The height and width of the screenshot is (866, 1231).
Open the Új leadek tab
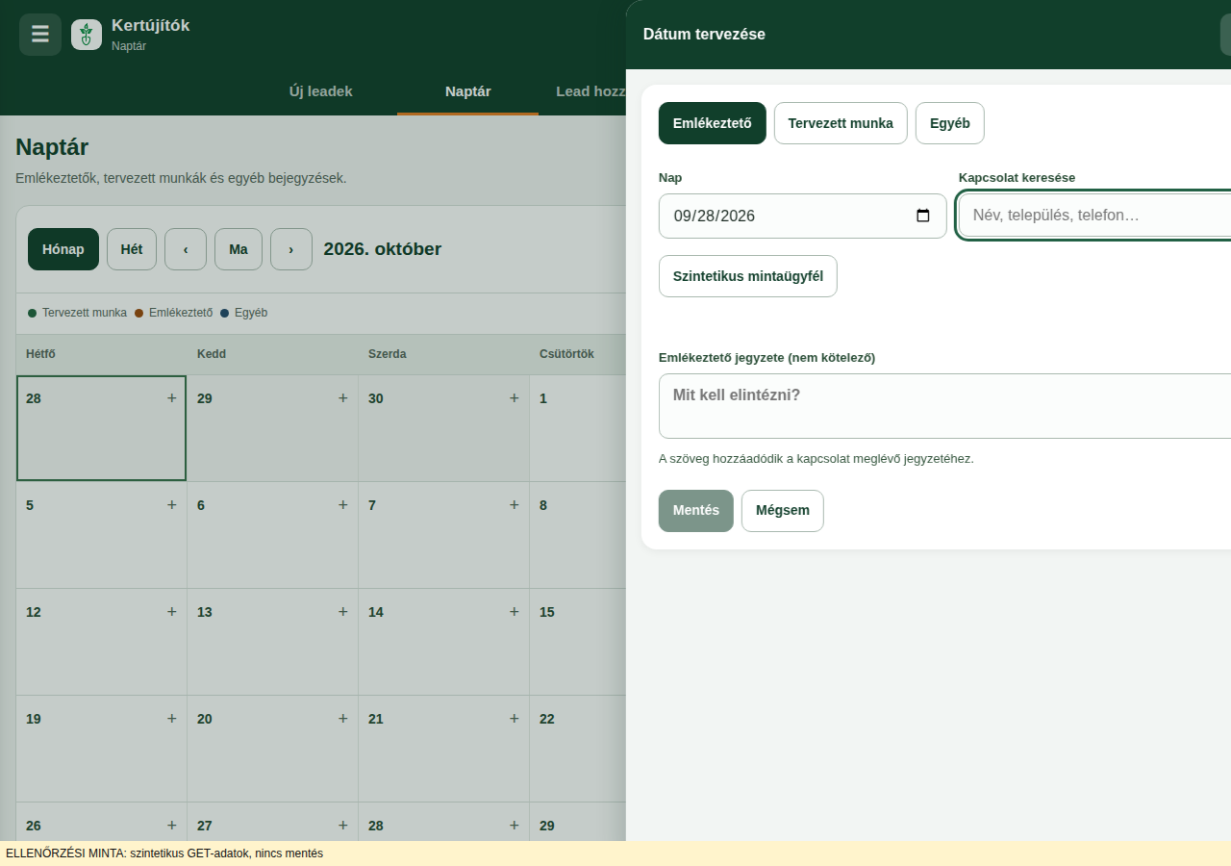point(321,91)
